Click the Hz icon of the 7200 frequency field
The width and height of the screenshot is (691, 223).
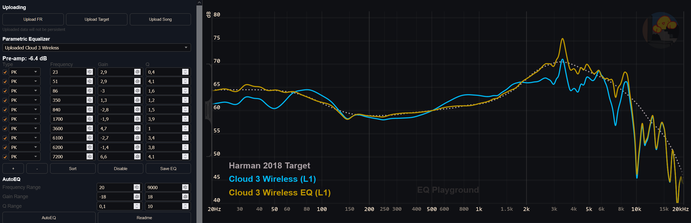(90, 156)
